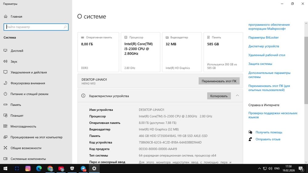
Task: Click the network tray icon
Action: point(265,168)
